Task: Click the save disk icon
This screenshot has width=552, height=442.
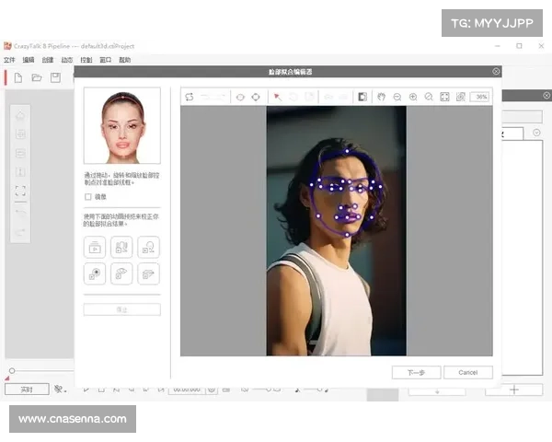Action: (x=55, y=78)
